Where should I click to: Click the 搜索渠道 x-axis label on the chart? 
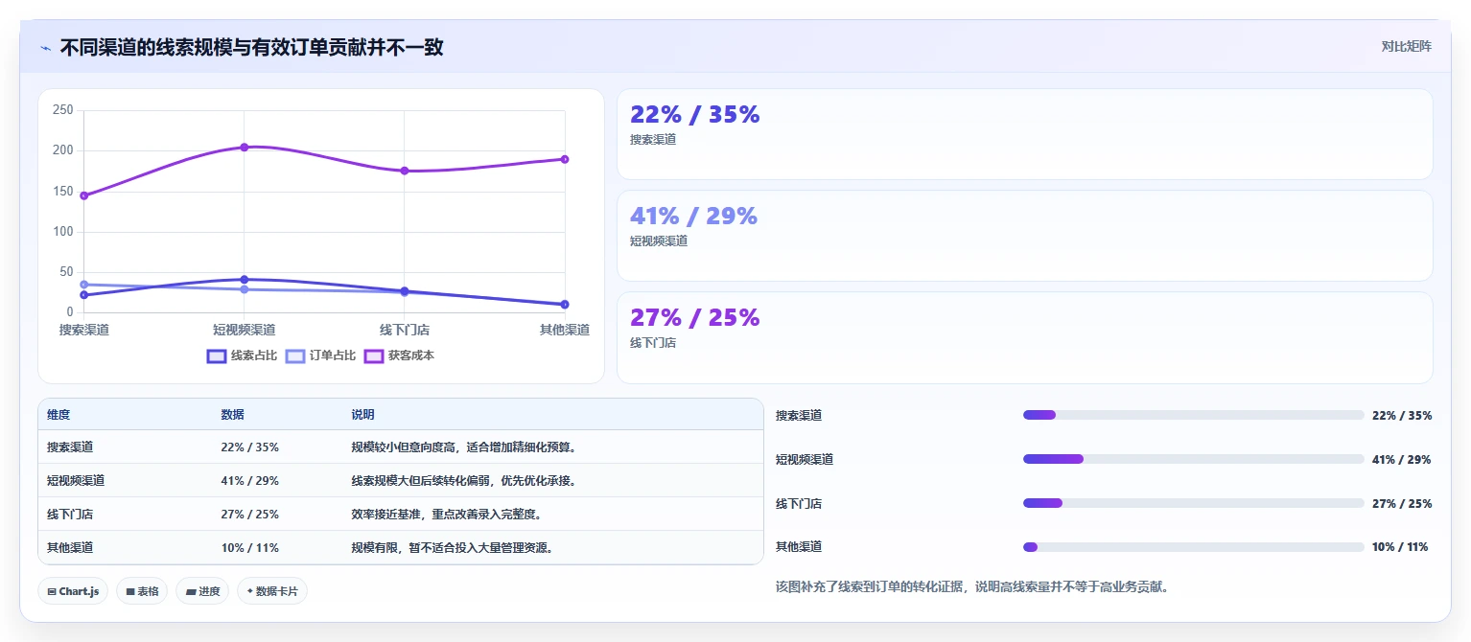click(x=84, y=330)
